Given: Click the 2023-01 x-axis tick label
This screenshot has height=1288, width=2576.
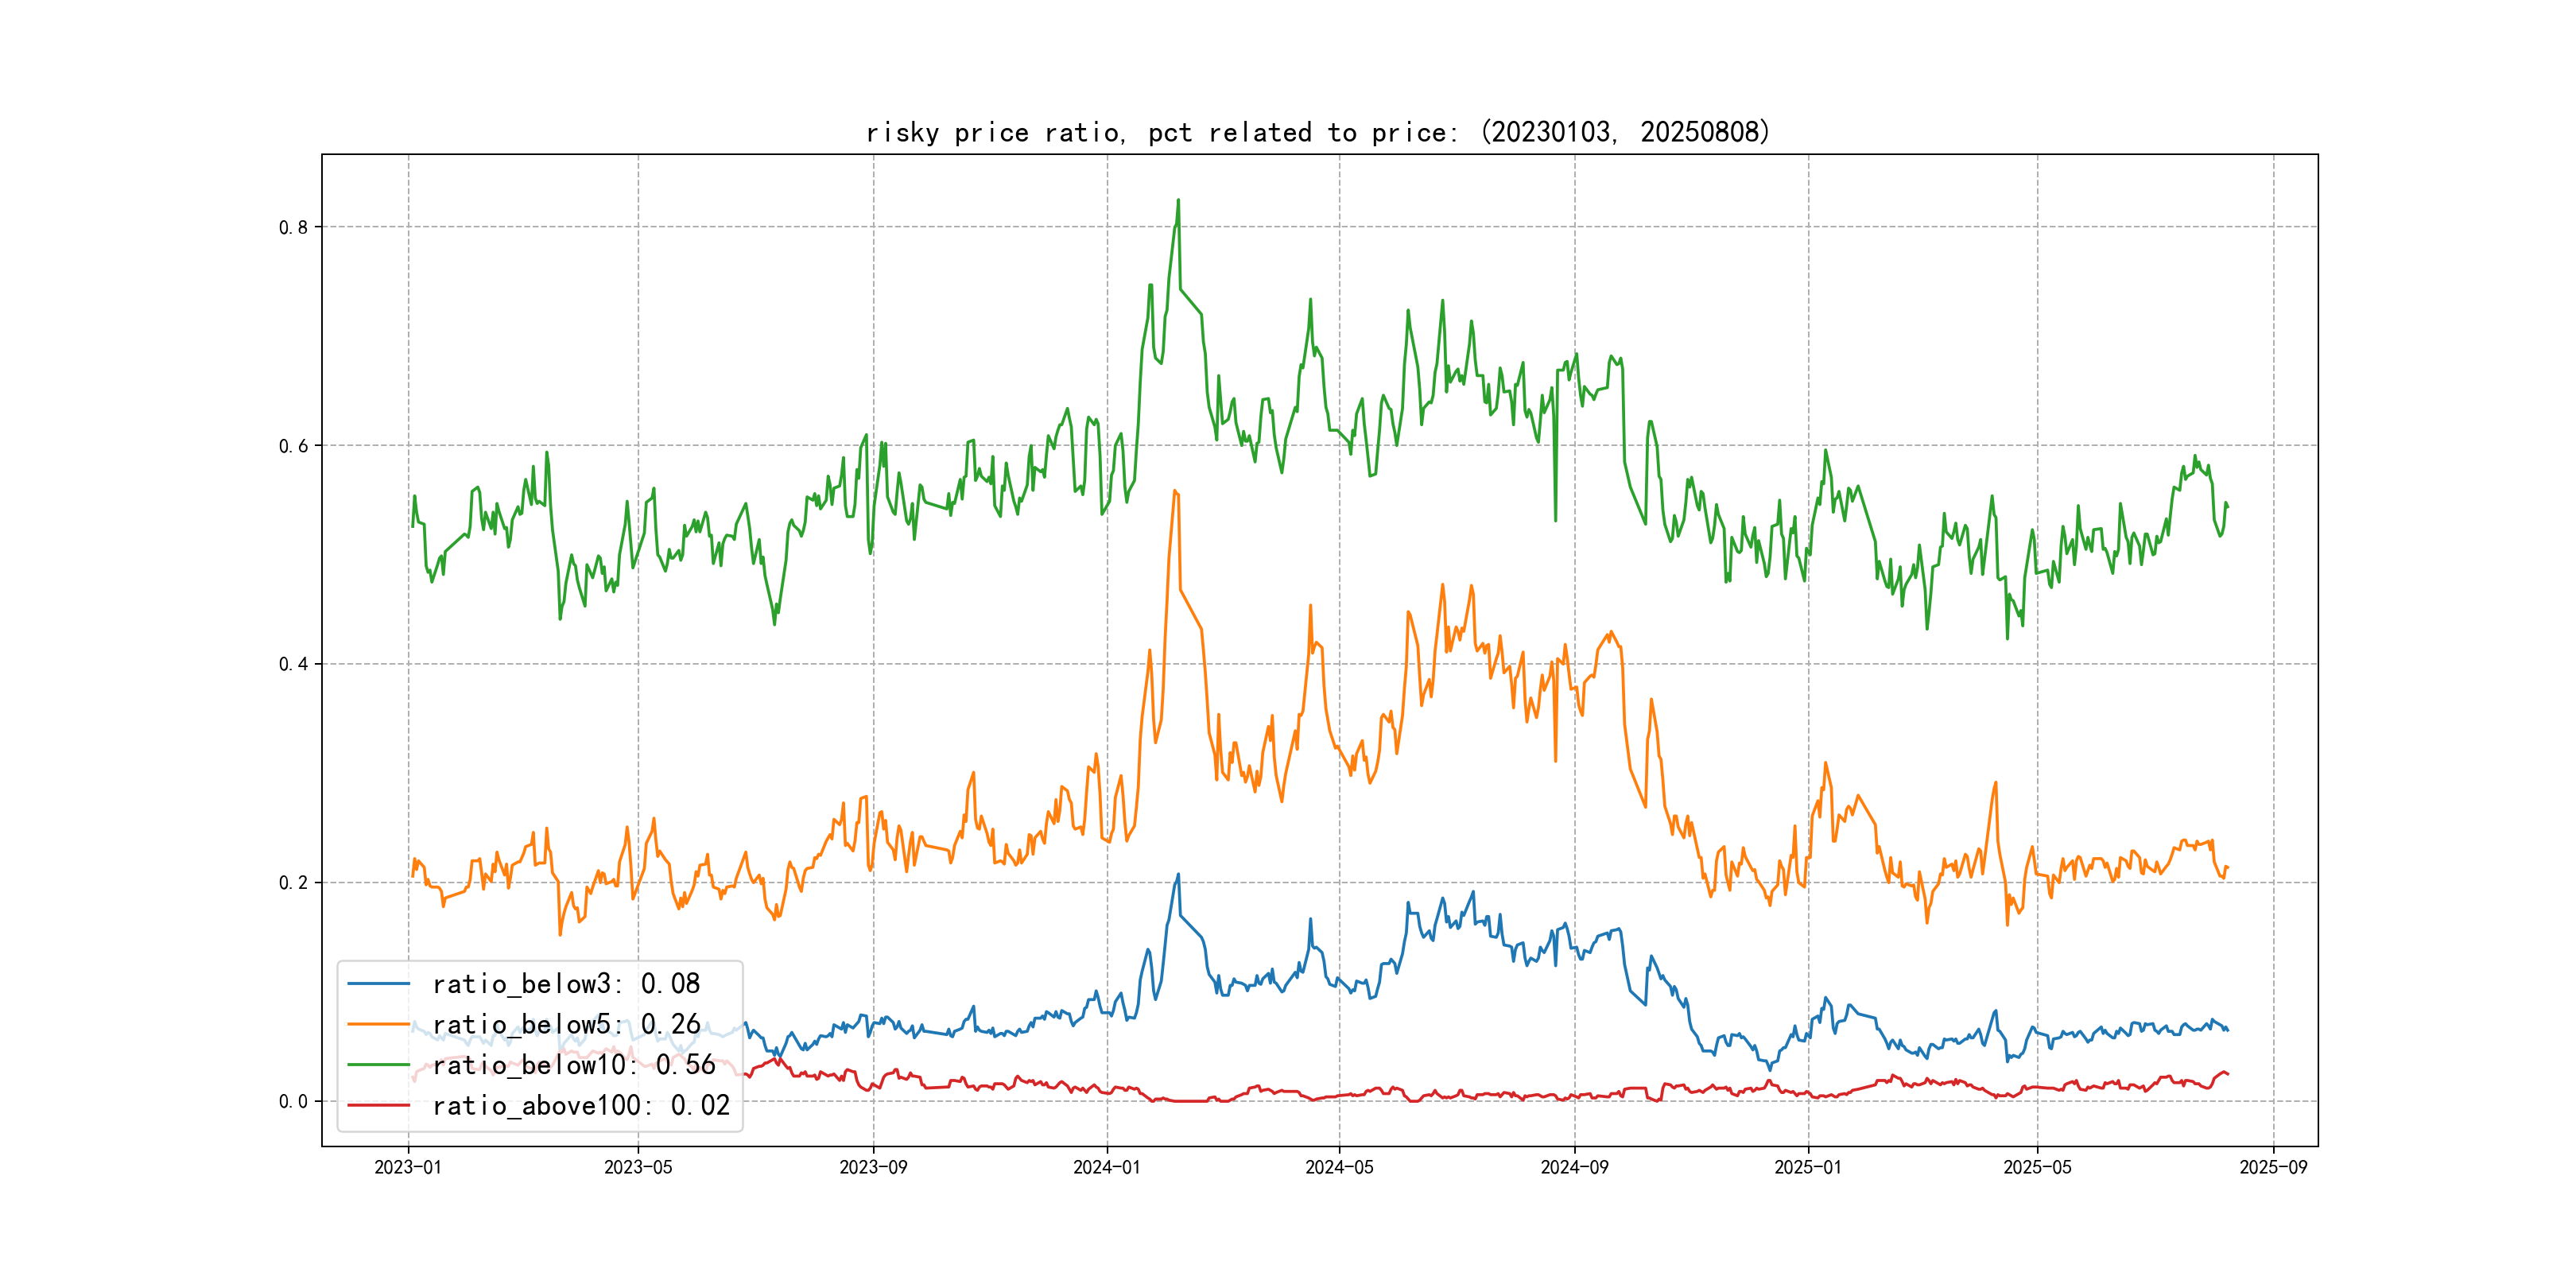Looking at the screenshot, I should click(x=408, y=1167).
